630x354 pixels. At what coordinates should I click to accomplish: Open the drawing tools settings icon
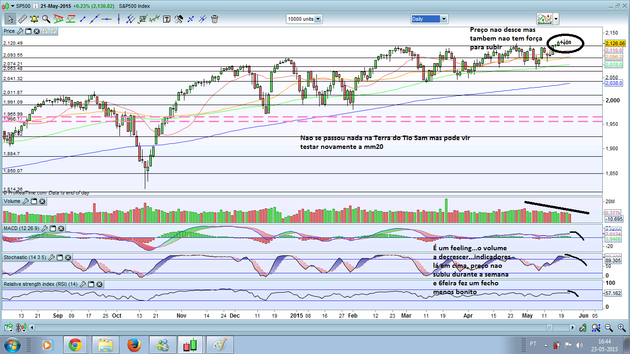[x=178, y=19]
